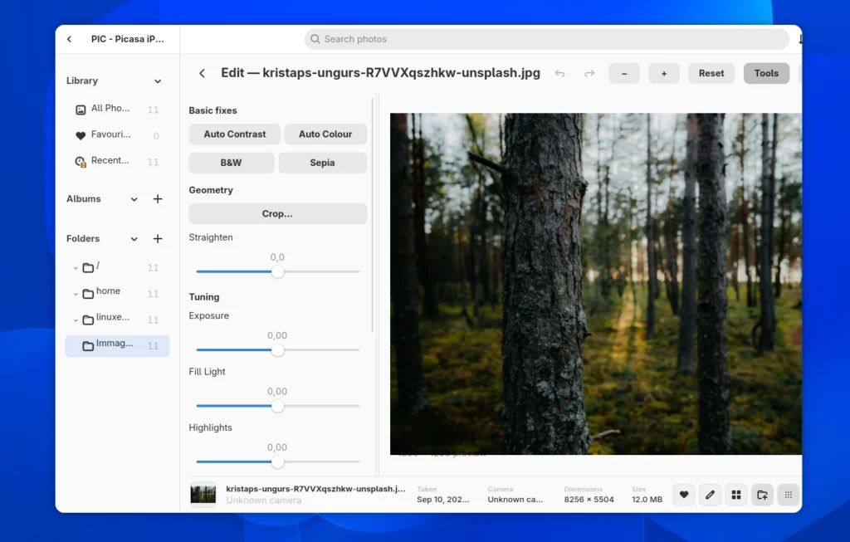The height and width of the screenshot is (542, 850).
Task: Click the All Photos image icon
Action: 81,110
